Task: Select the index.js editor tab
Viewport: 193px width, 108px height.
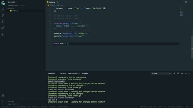Action: [x=53, y=2]
